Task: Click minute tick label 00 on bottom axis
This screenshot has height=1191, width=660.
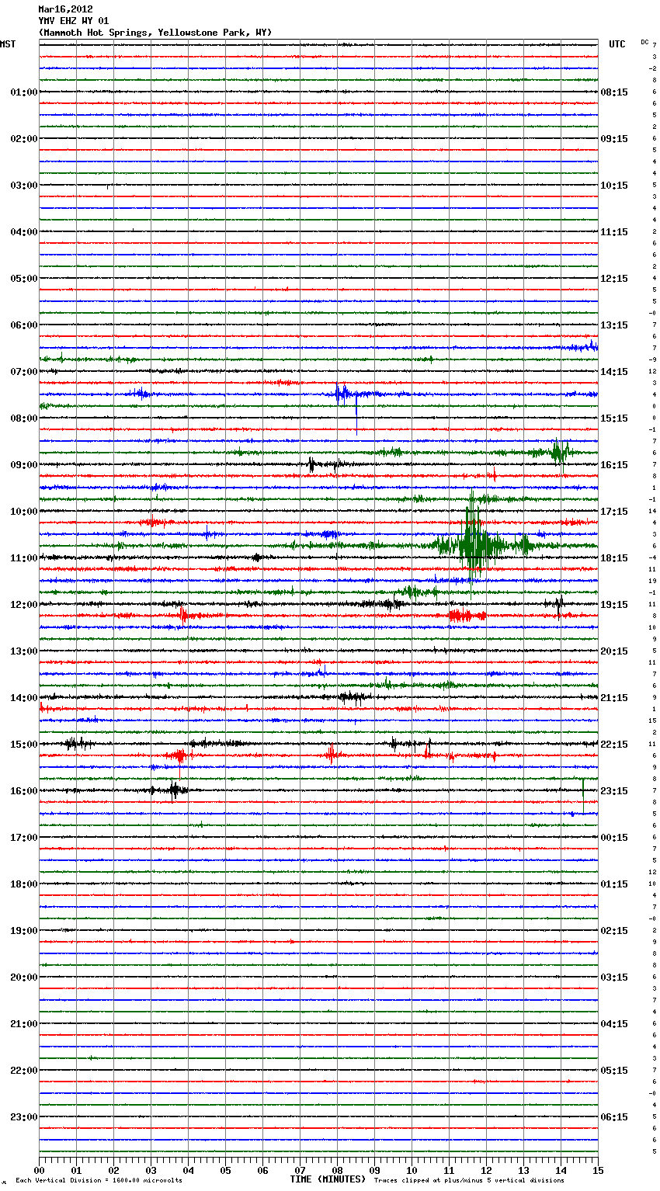Action: tap(39, 1170)
